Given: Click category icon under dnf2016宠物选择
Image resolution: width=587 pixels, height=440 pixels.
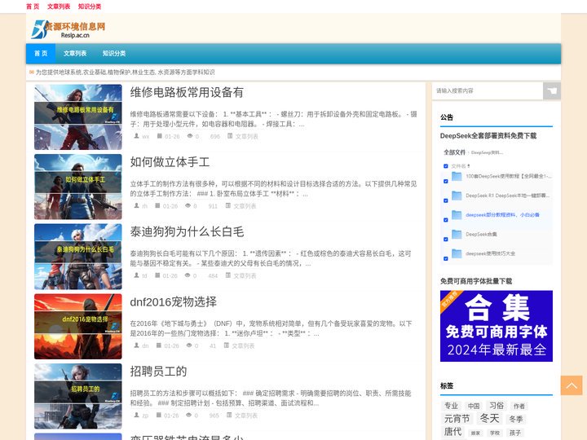Looking at the screenshot, I should [x=227, y=345].
